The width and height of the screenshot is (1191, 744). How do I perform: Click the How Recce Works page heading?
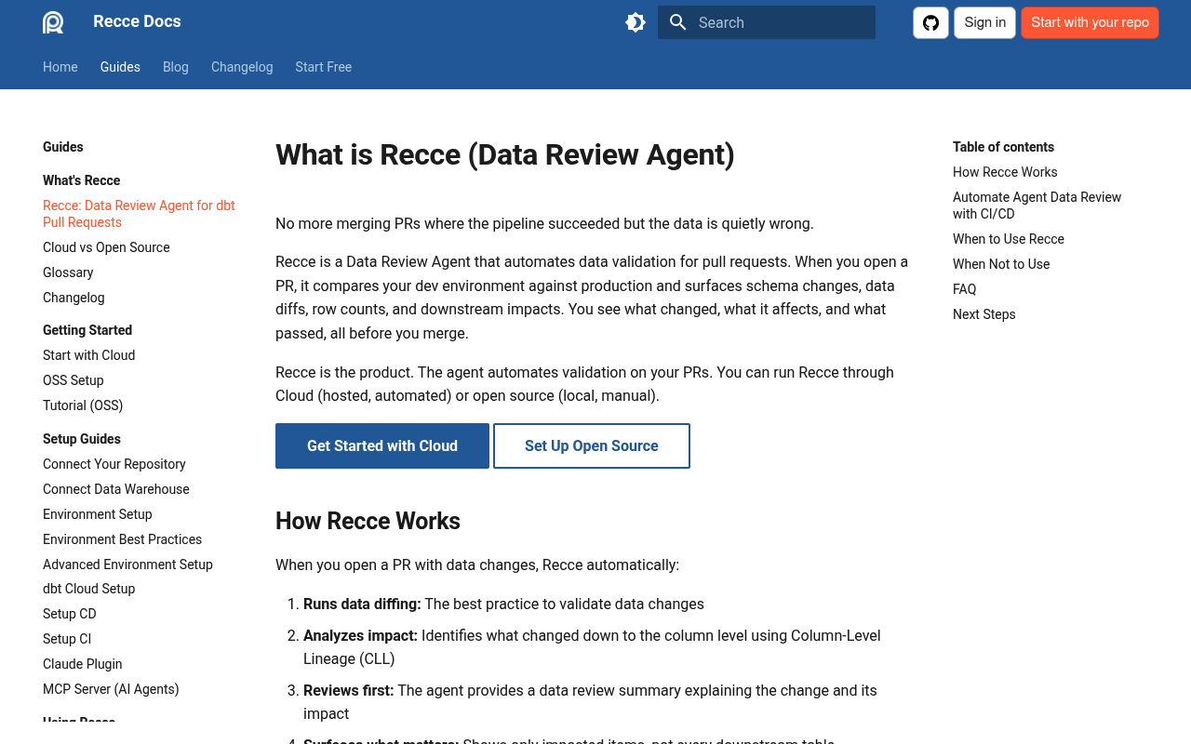point(368,521)
